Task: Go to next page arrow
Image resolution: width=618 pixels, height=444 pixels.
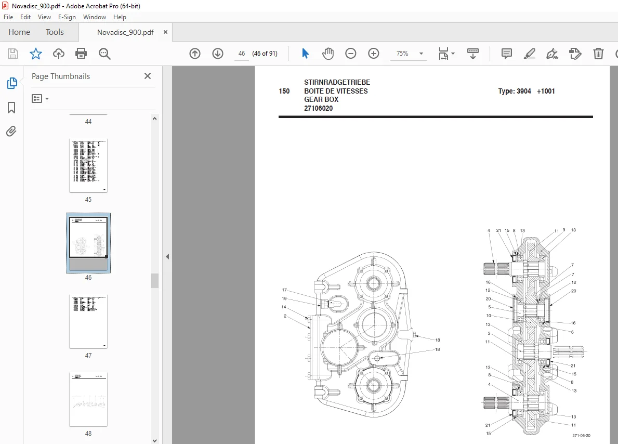Action: (x=218, y=54)
